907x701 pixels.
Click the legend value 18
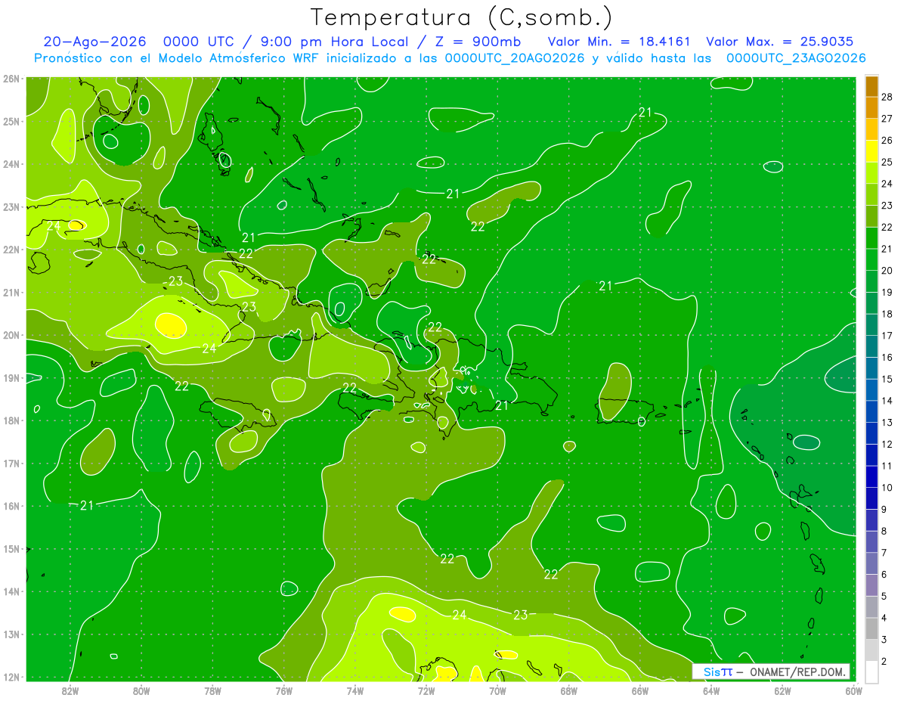point(887,314)
